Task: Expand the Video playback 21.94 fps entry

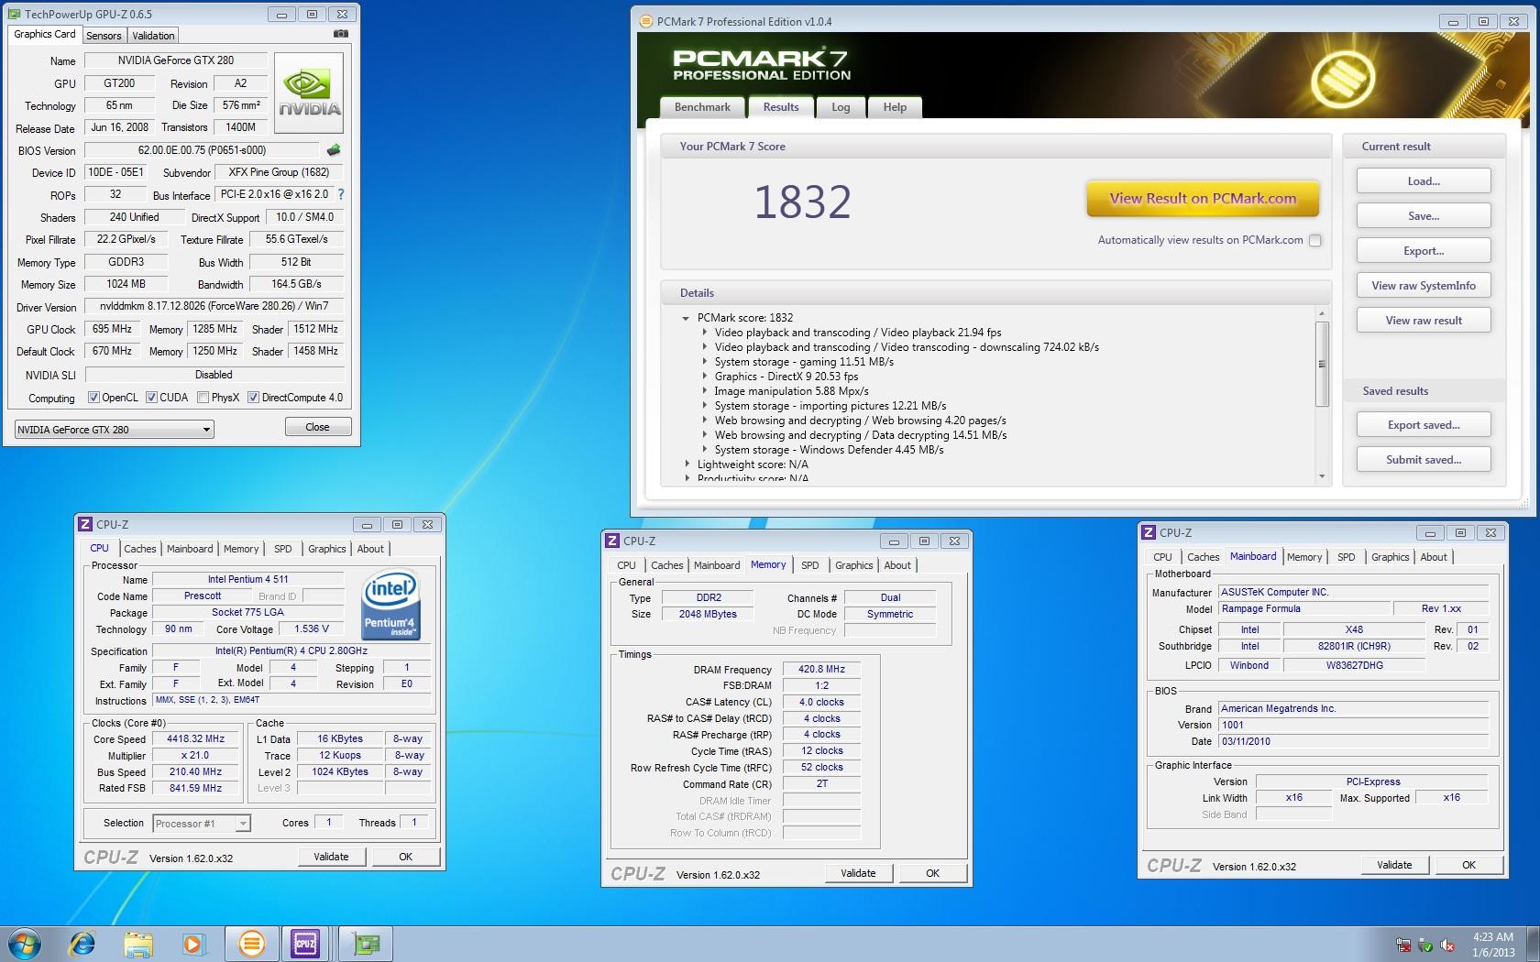Action: tap(704, 333)
